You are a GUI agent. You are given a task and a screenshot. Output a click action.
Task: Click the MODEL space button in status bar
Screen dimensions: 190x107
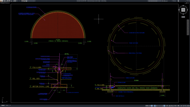[x=147, y=106]
